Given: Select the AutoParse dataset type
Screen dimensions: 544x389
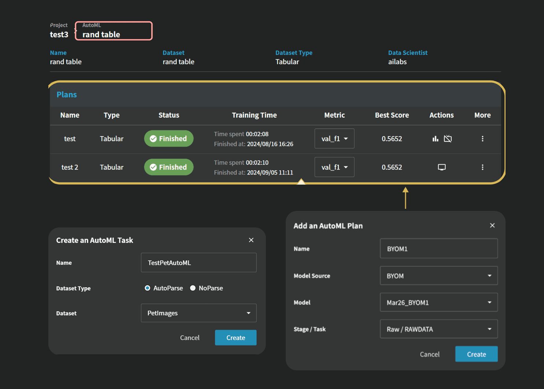Looking at the screenshot, I should pyautogui.click(x=148, y=288).
